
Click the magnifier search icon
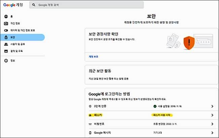tap(34, 5)
